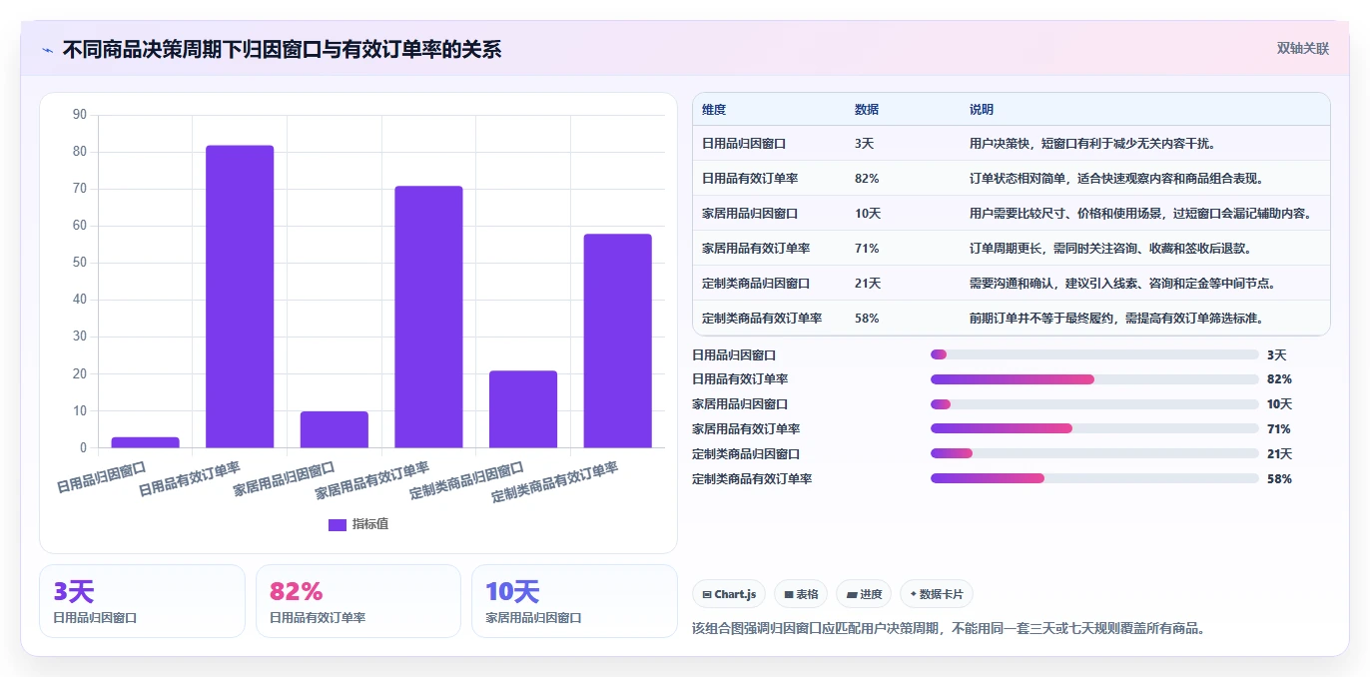Viewport: 1370px width, 677px height.
Task: Click the 数据 table column header
Action: click(867, 110)
